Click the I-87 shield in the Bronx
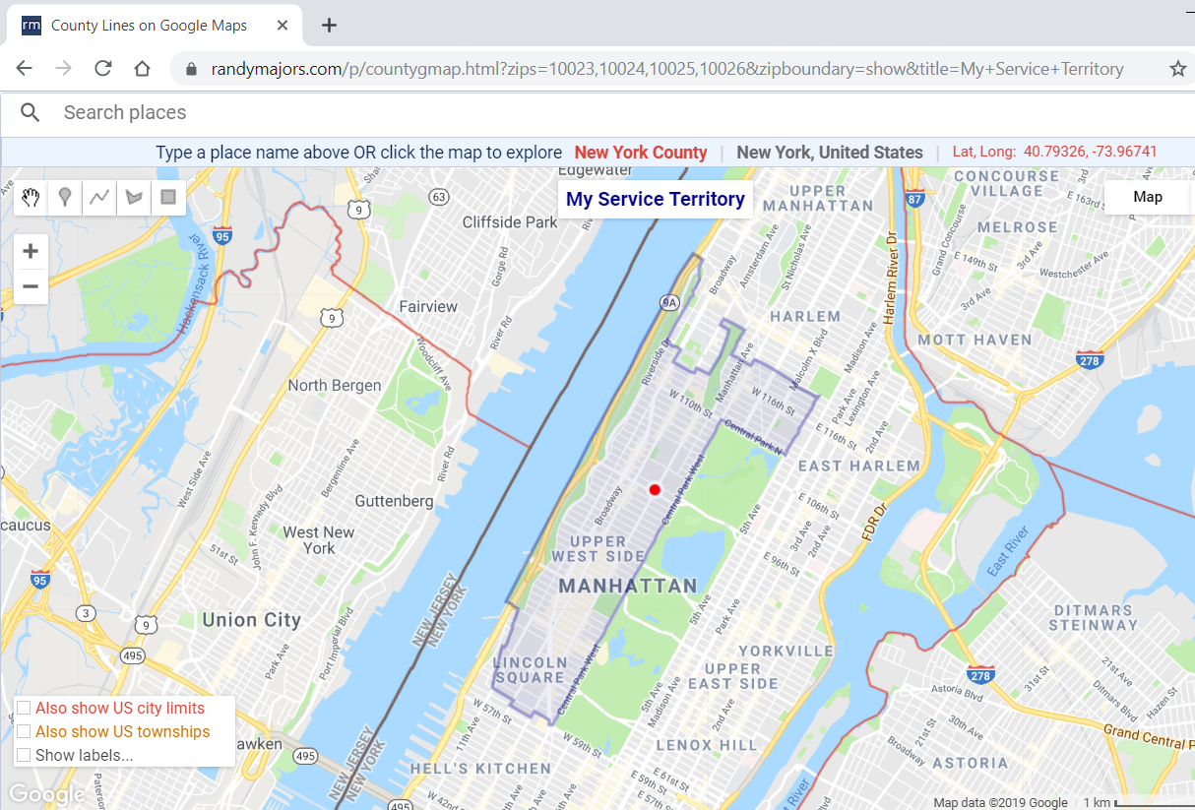Image resolution: width=1195 pixels, height=810 pixels. (x=915, y=199)
